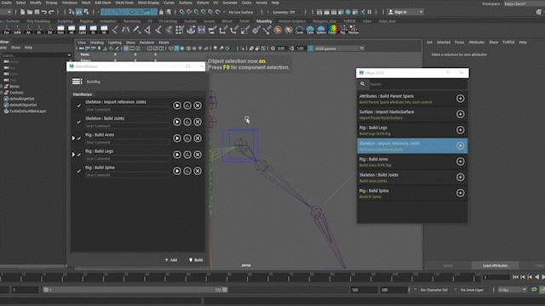Click the search magnifier icon in module picker
The height and width of the screenshot is (306, 545).
pos(363,84)
